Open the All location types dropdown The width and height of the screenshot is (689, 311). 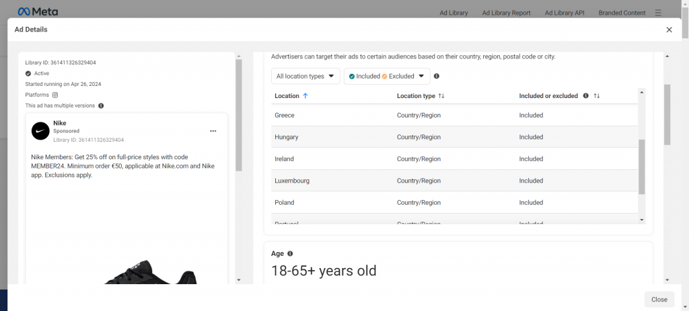pos(305,77)
